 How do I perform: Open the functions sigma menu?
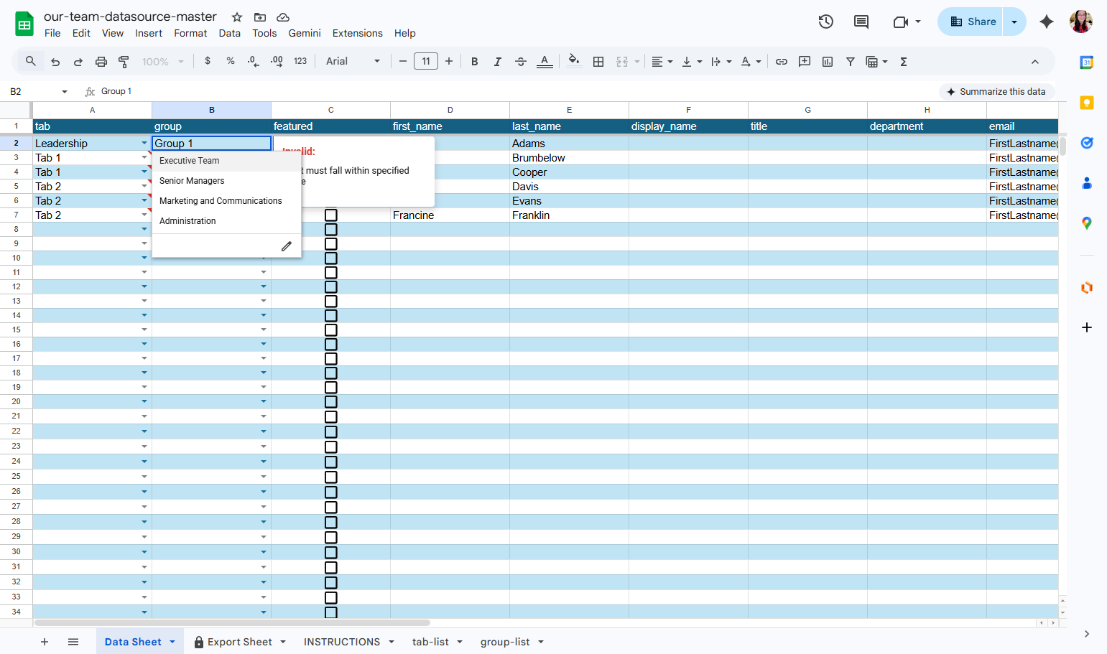904,62
